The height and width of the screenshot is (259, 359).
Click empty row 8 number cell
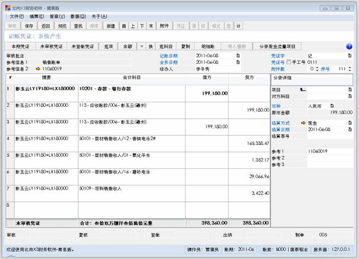pyautogui.click(x=10, y=210)
